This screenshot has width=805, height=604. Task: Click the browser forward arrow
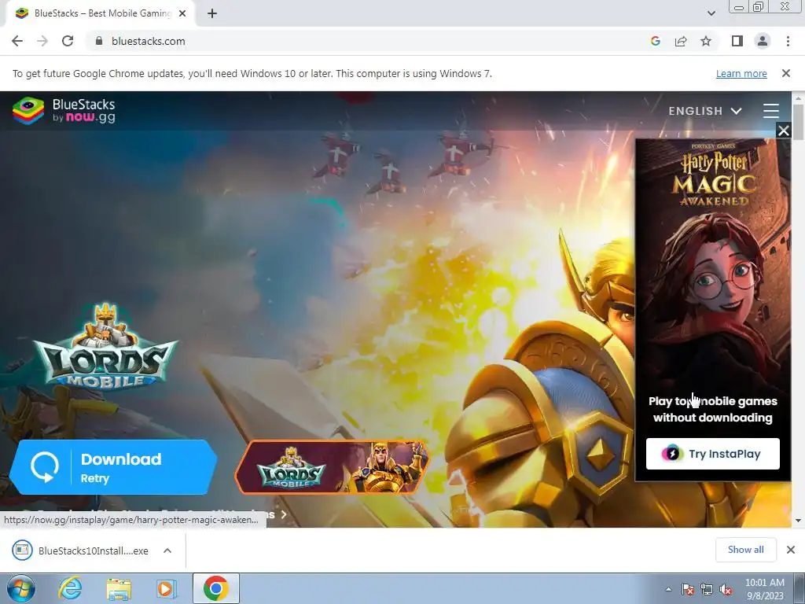[x=42, y=41]
